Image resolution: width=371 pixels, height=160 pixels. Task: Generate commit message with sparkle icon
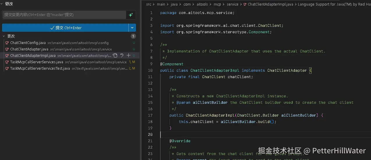(x=131, y=15)
